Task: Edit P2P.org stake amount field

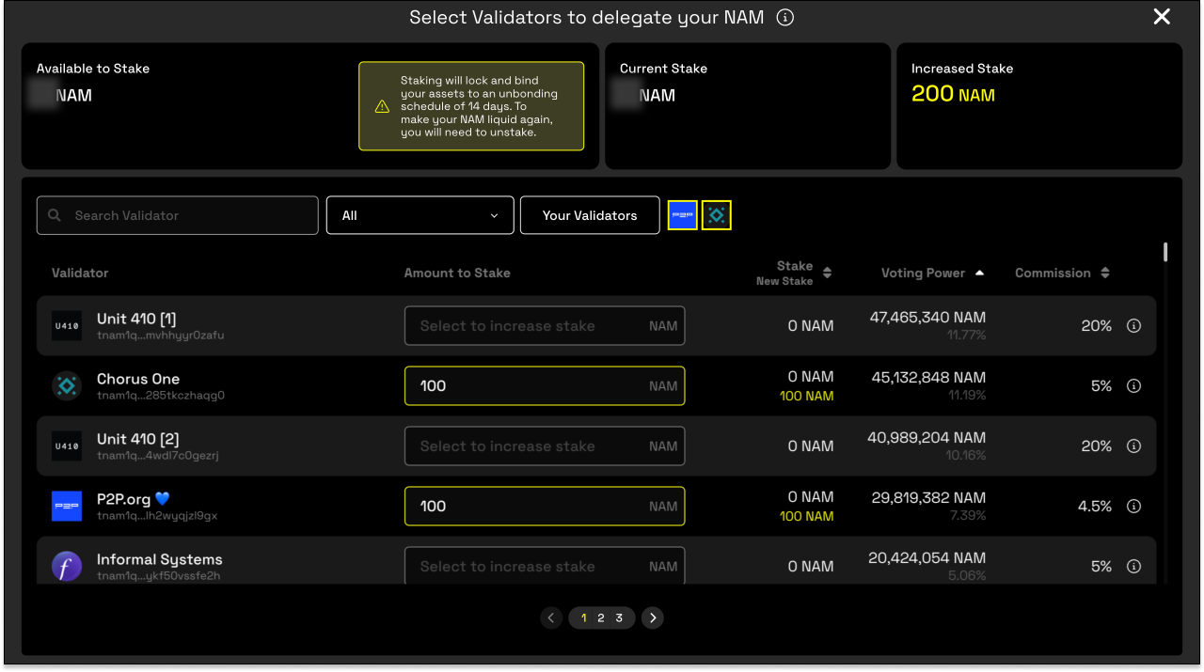Action: point(545,507)
